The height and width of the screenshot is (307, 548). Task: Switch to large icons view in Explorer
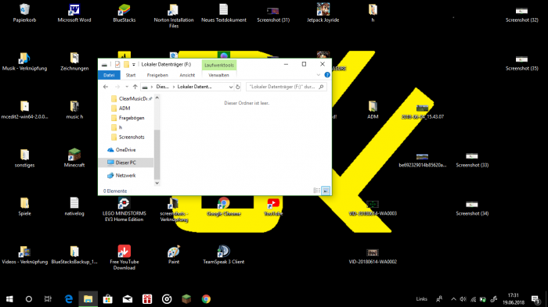[x=326, y=191]
